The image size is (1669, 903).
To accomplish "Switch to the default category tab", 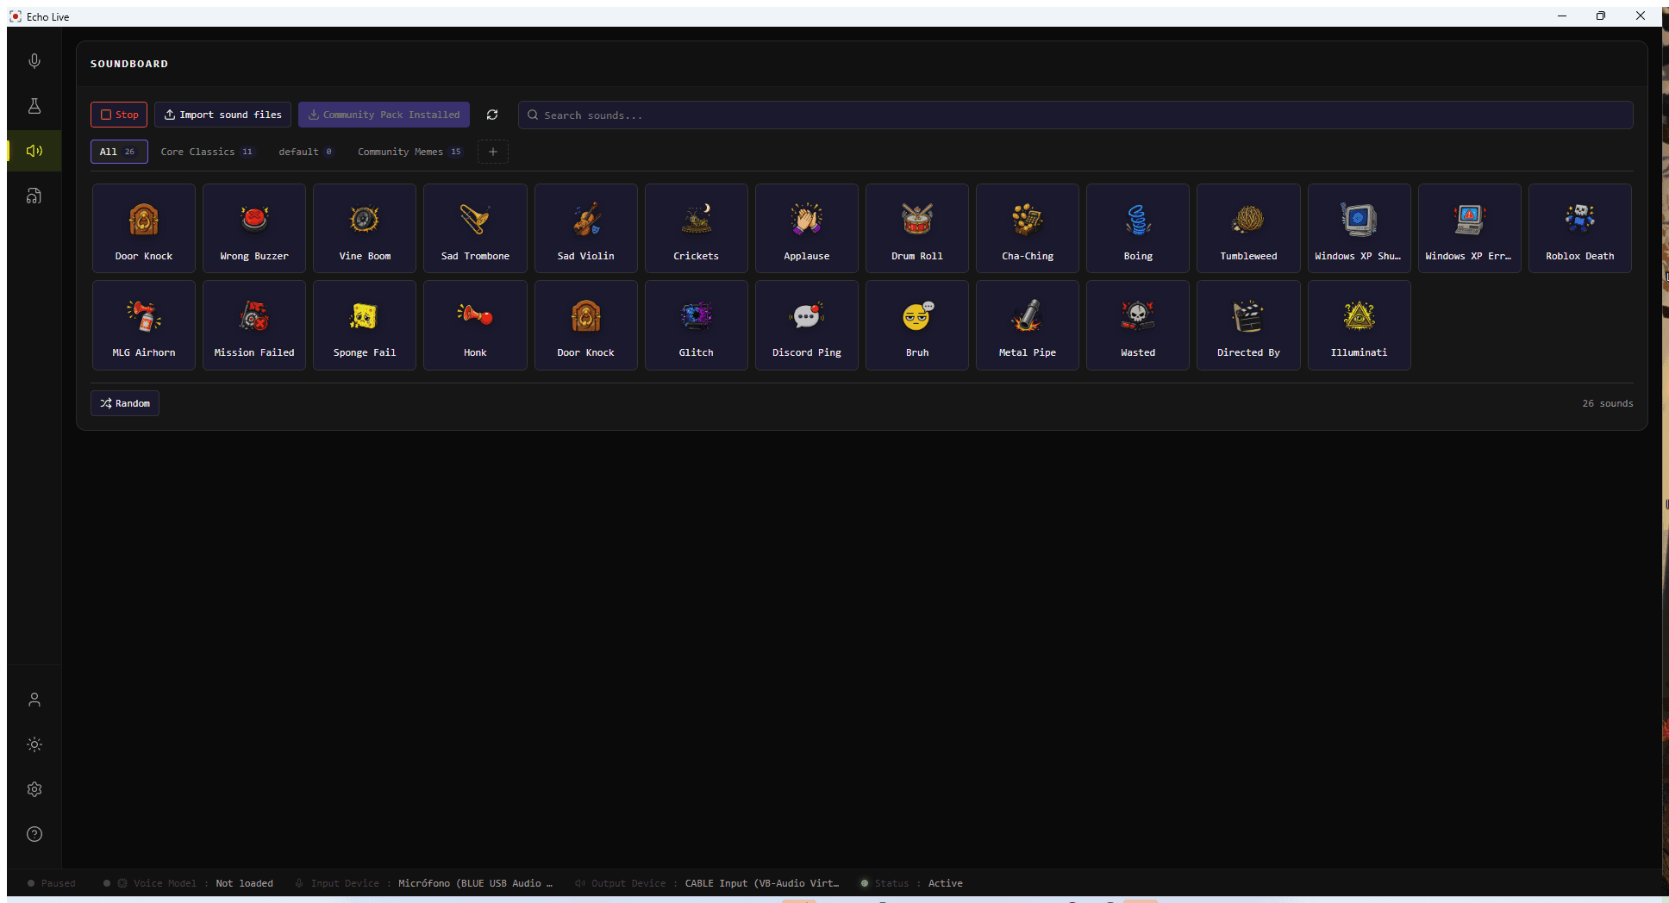I will pos(306,152).
